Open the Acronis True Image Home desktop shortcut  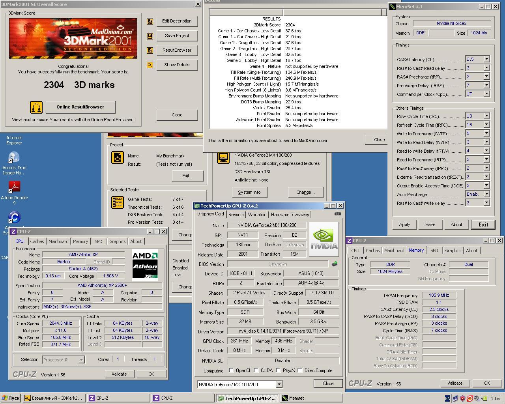pyautogui.click(x=14, y=163)
